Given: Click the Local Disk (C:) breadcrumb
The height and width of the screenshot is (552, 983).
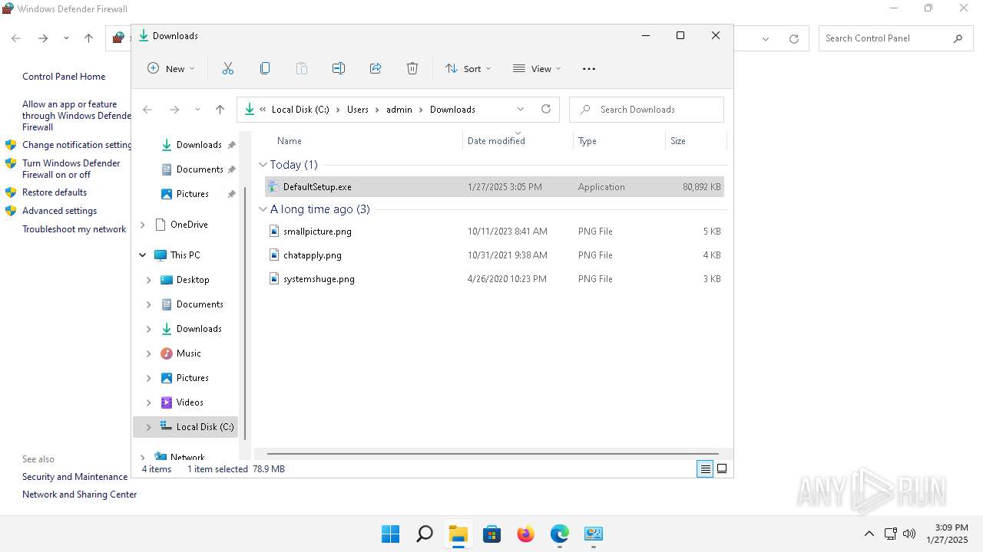Looking at the screenshot, I should pos(300,110).
